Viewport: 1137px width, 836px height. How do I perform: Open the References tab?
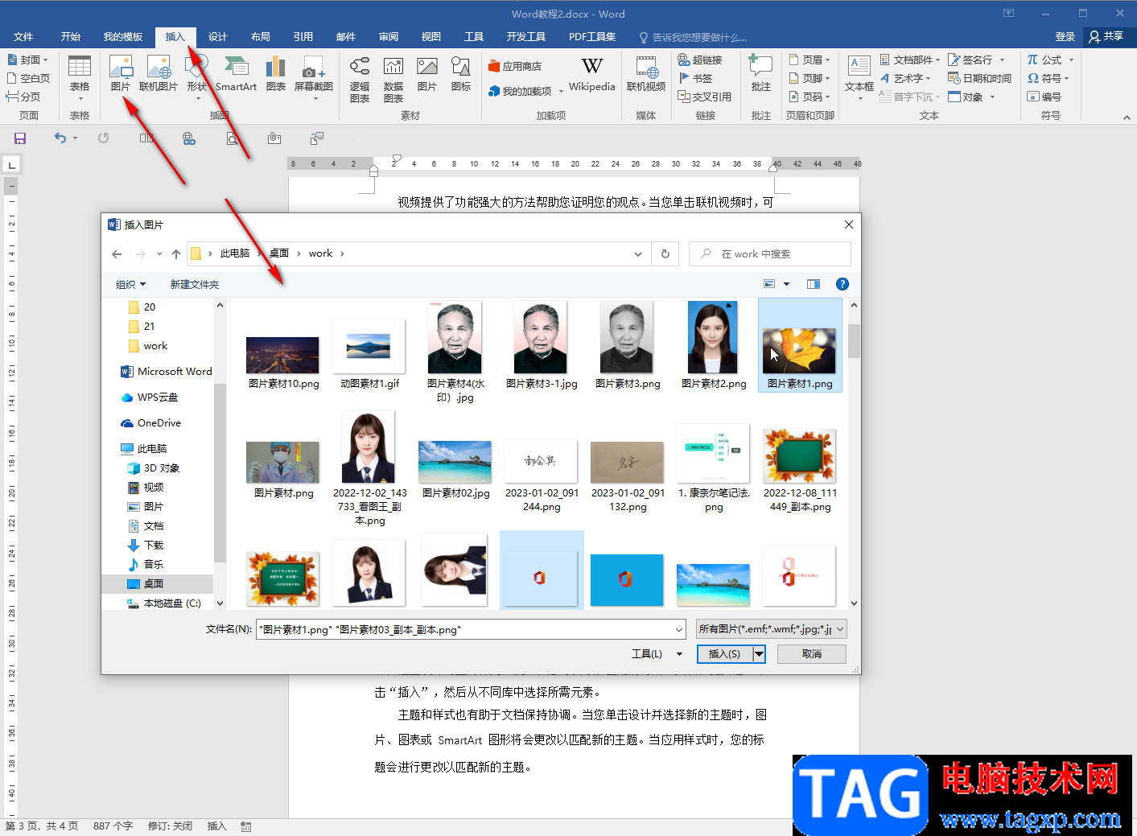(303, 37)
